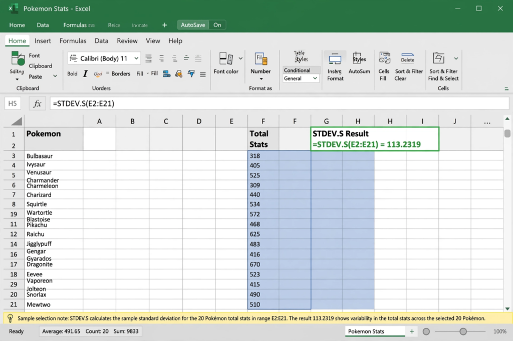Click the Excel logo in the title bar
Viewport: 513px width, 341px height.
(13, 8)
